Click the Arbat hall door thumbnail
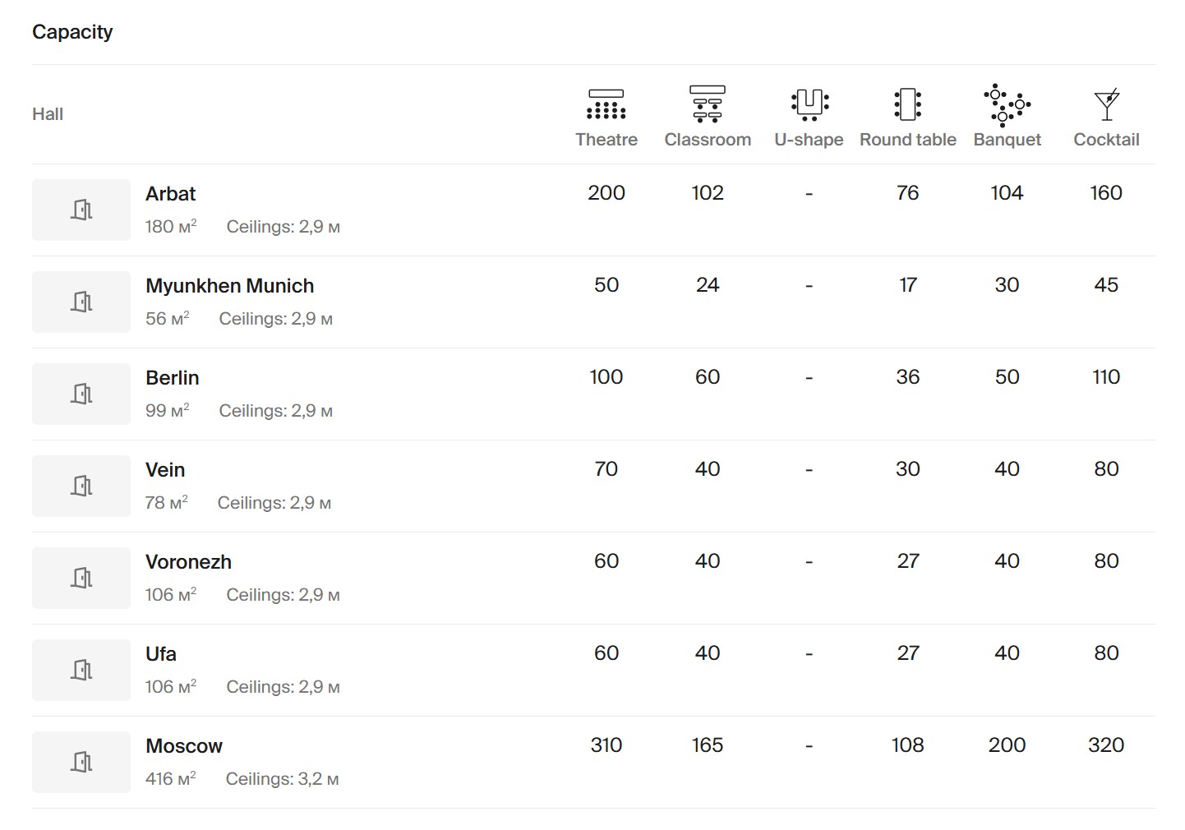This screenshot has height=830, width=1185. (x=81, y=210)
